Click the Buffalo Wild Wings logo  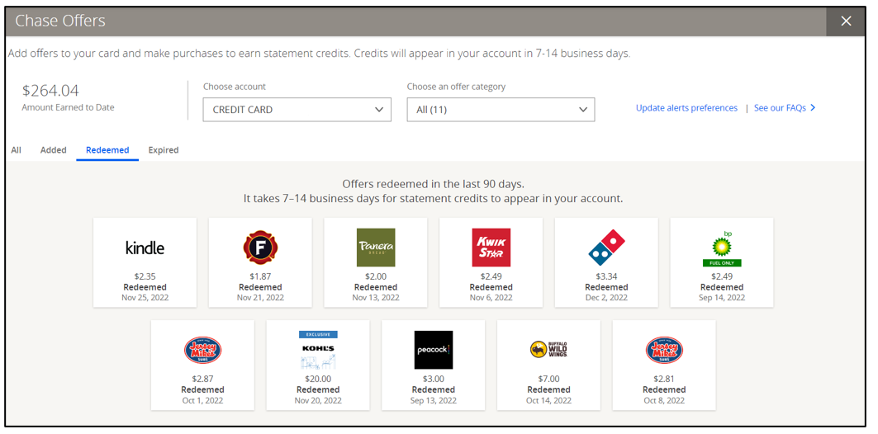[548, 350]
